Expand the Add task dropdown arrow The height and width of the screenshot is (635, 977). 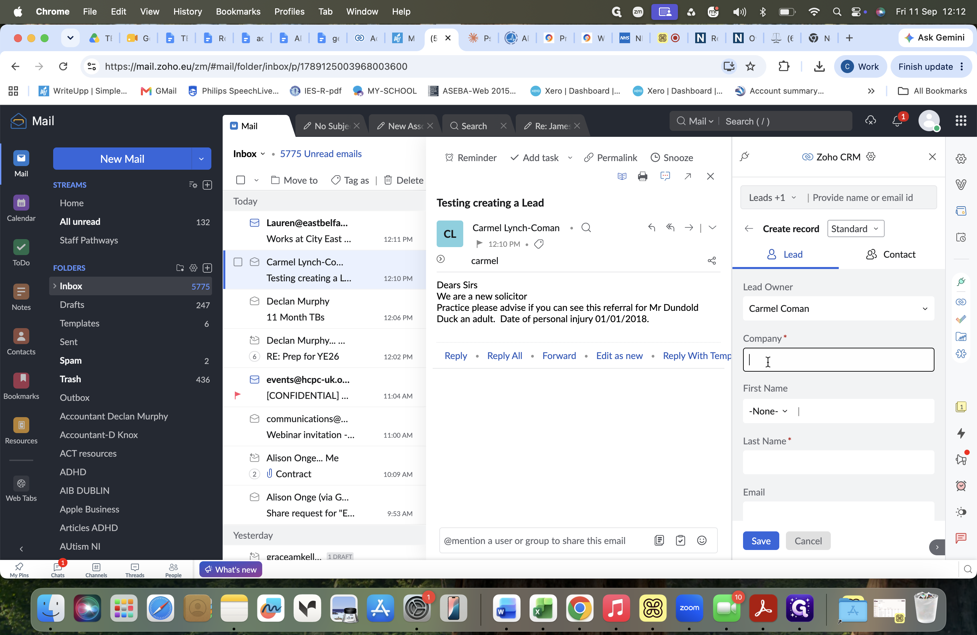570,158
